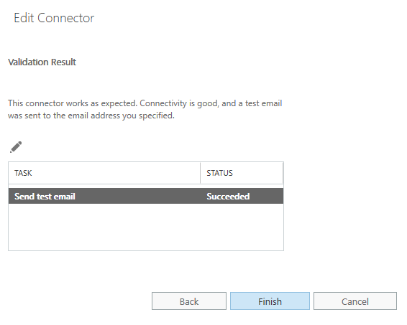Viewport: 407px width, 325px height.
Task: Click the "was sent to the email address" line
Action: (x=91, y=116)
